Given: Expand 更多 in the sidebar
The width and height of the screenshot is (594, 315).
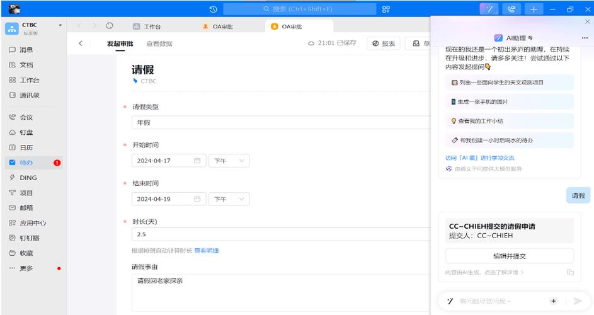Looking at the screenshot, I should 34,268.
